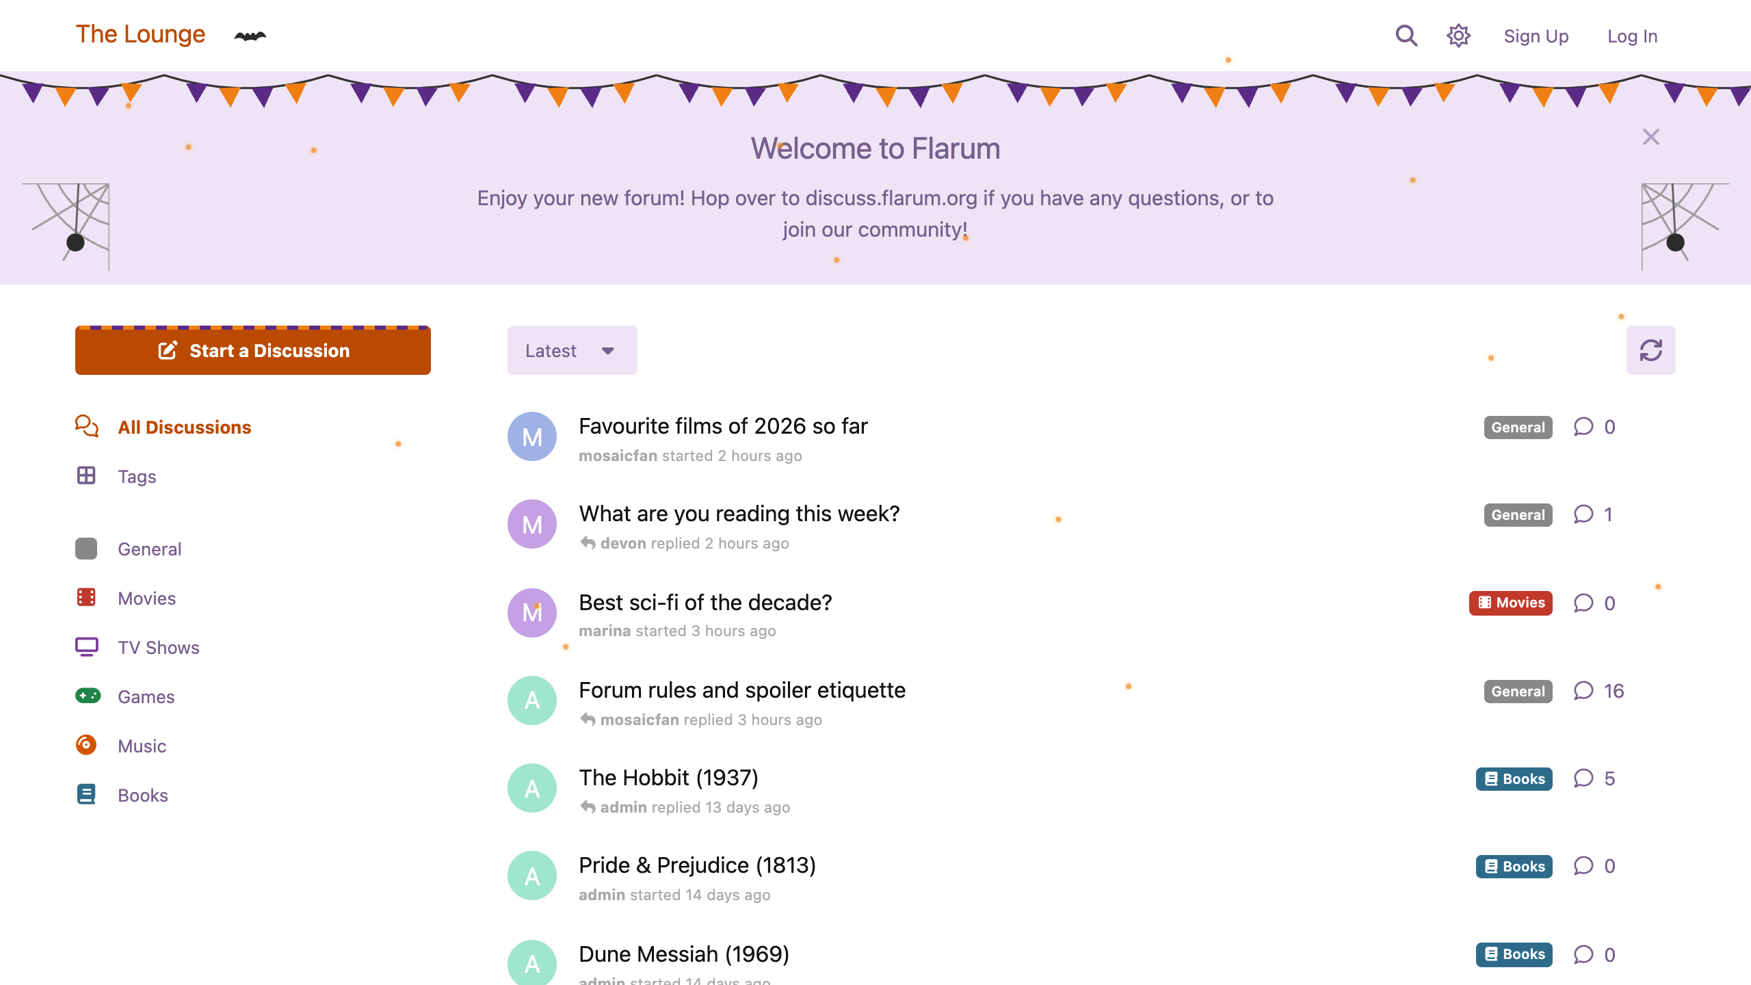Click the Movies label on sci-fi discussion
The width and height of the screenshot is (1751, 985).
[x=1510, y=603]
